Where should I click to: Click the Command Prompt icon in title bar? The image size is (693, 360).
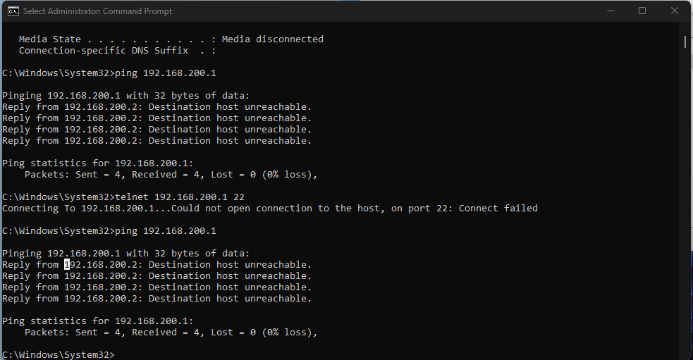click(x=12, y=11)
